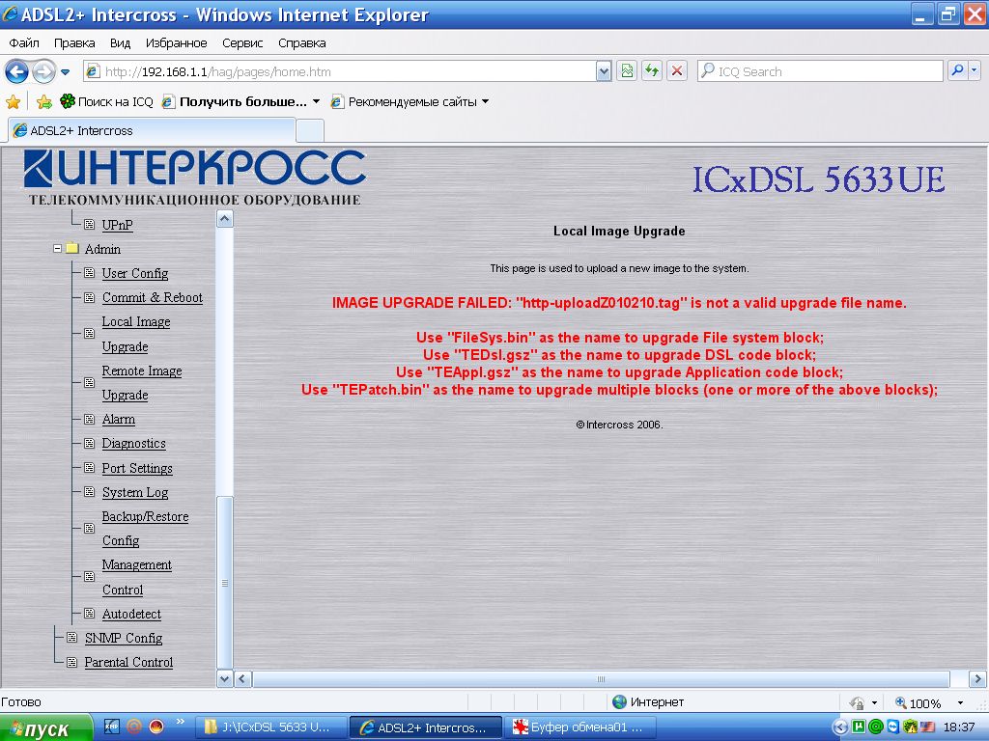Click the address bar showing 192.168.1.1
This screenshot has height=741, width=989.
pyautogui.click(x=339, y=71)
